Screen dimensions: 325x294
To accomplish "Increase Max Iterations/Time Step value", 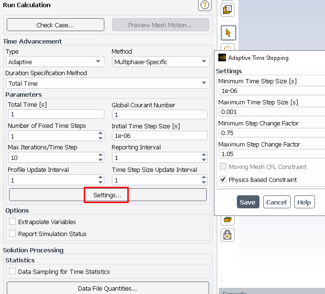I will pyautogui.click(x=101, y=155).
